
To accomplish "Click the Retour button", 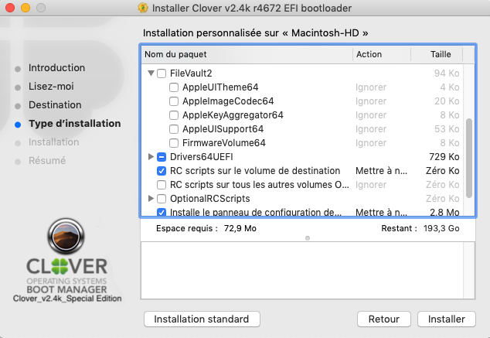I will pos(384,319).
